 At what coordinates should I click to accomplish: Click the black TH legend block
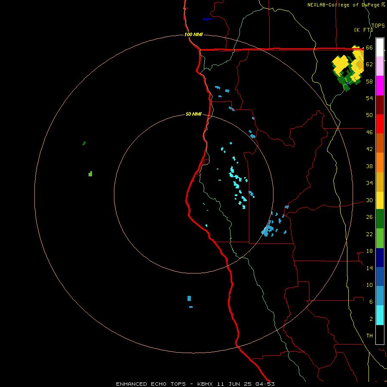pos(380,335)
